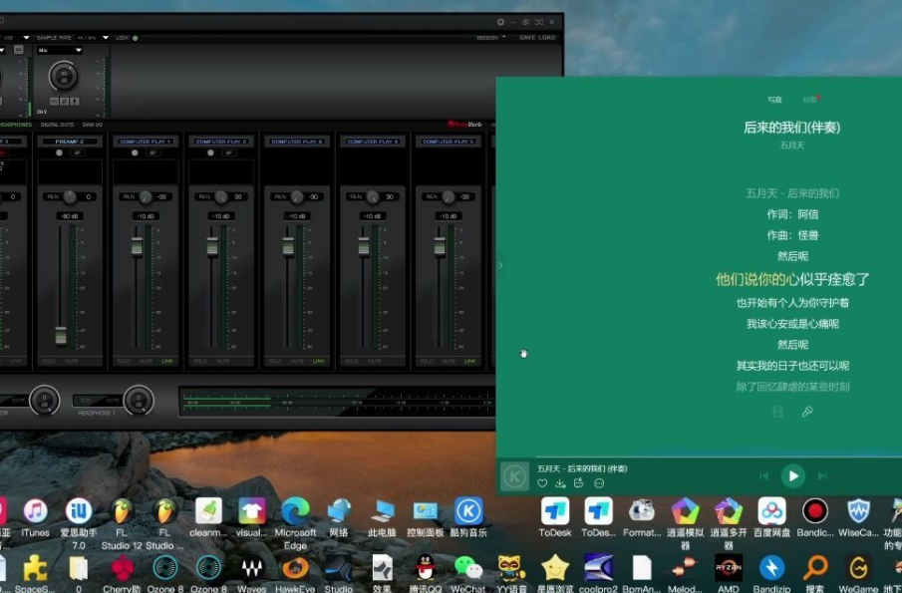Click the COMPUTER PLAY 3 fader handle
Image resolution: width=902 pixels, height=593 pixels.
click(x=288, y=245)
